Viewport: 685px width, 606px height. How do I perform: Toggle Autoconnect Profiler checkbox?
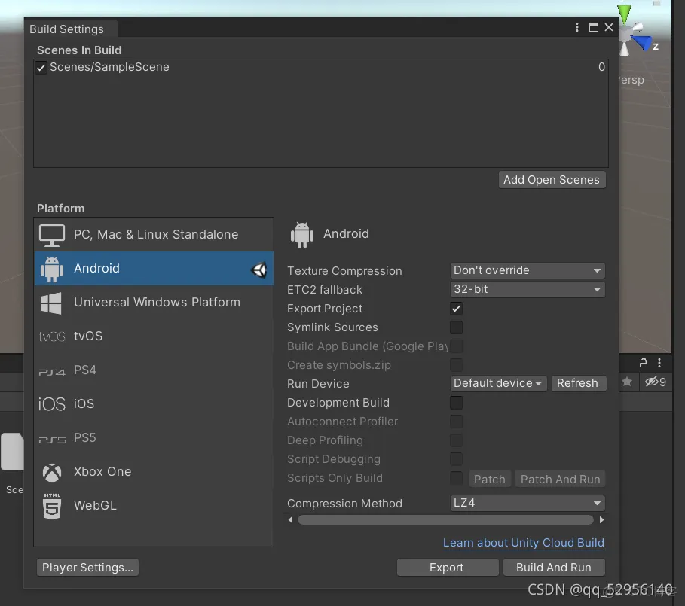point(456,422)
